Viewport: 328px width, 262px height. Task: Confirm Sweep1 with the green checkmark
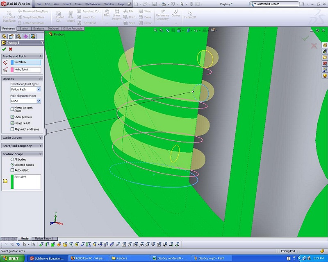click(4, 49)
